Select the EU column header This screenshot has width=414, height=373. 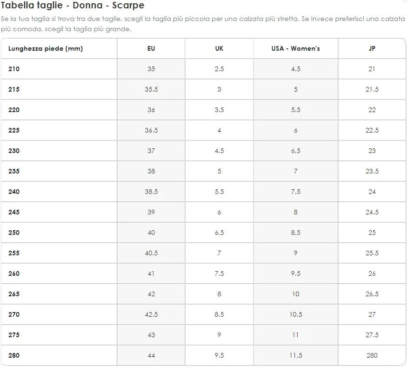[151, 48]
